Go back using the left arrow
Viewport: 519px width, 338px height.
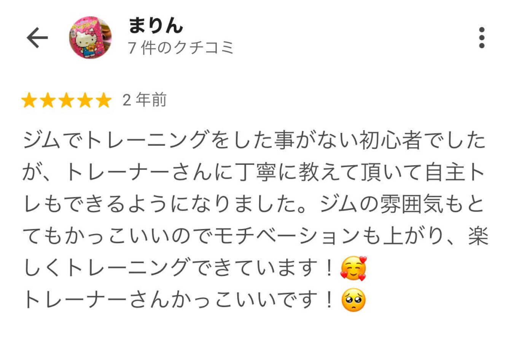tap(37, 38)
